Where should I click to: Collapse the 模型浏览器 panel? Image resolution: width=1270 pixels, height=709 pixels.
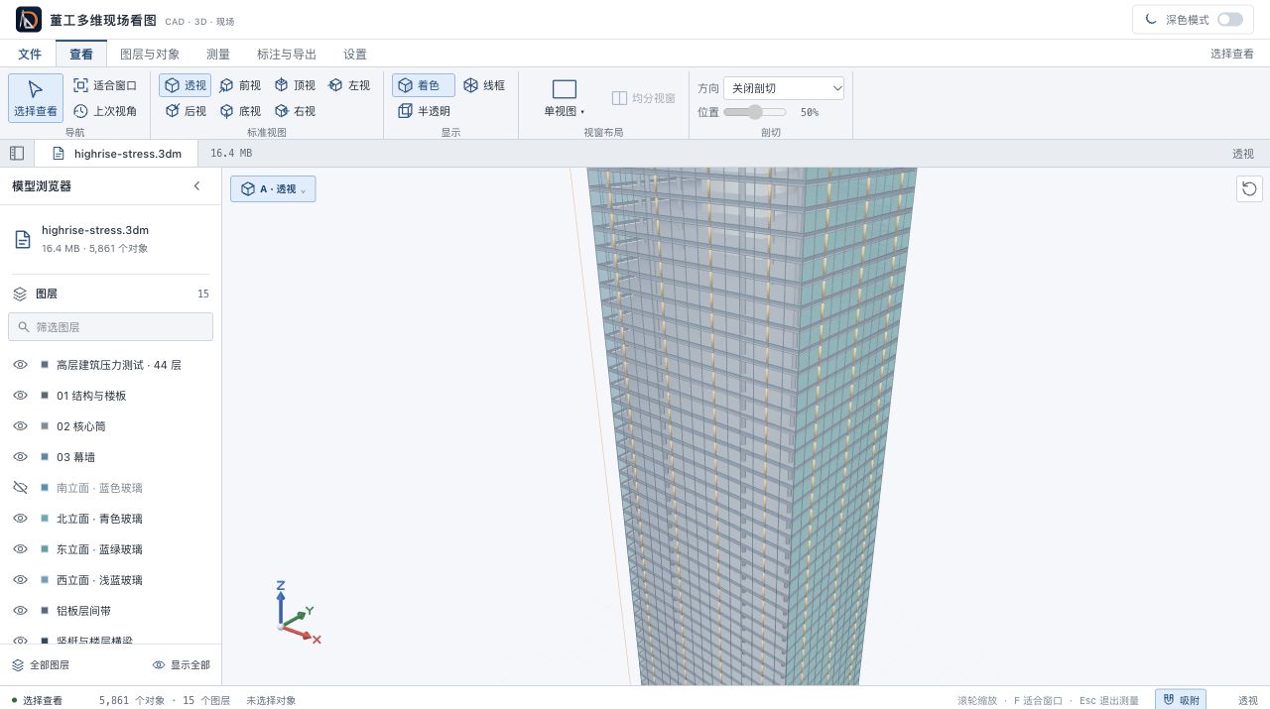click(196, 186)
